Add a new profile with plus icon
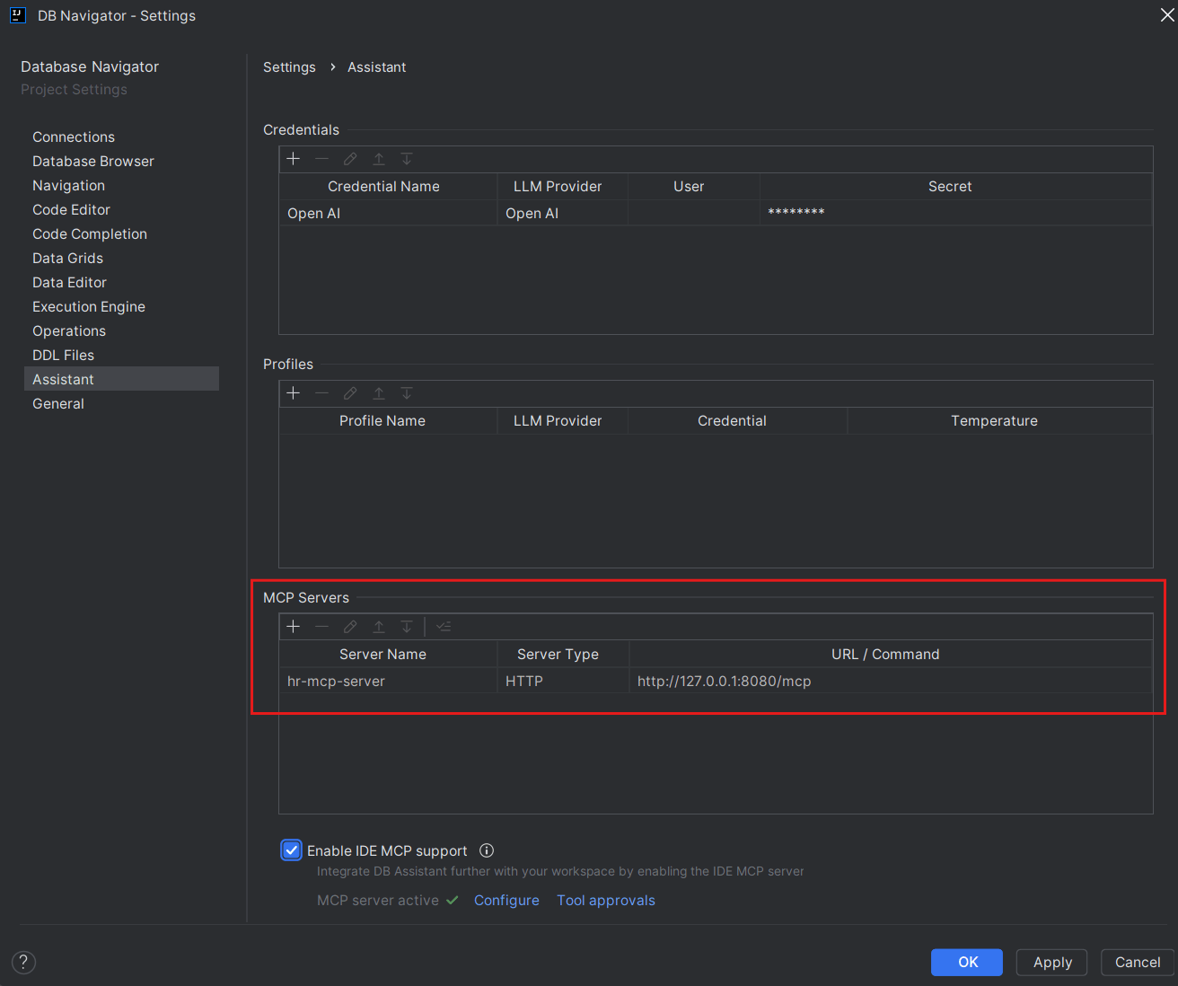Viewport: 1178px width, 986px height. tap(294, 393)
